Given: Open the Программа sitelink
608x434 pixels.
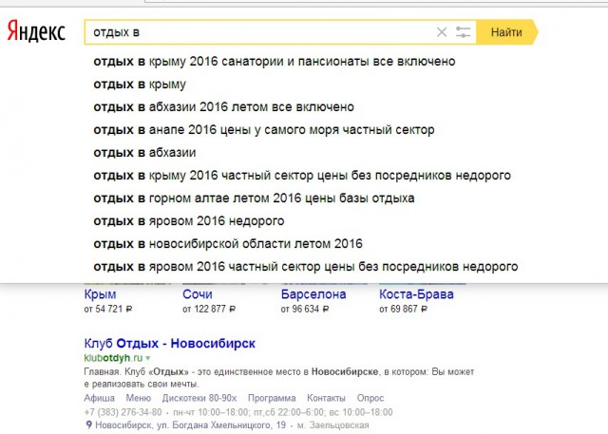Looking at the screenshot, I should coord(272,398).
